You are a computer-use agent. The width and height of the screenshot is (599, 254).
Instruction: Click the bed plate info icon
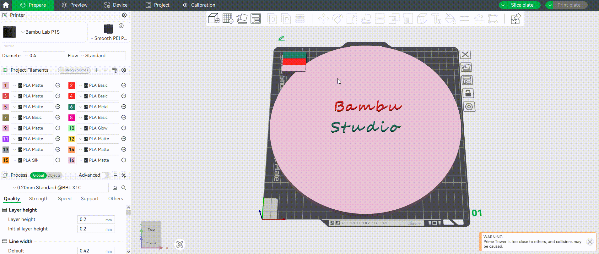(x=121, y=26)
